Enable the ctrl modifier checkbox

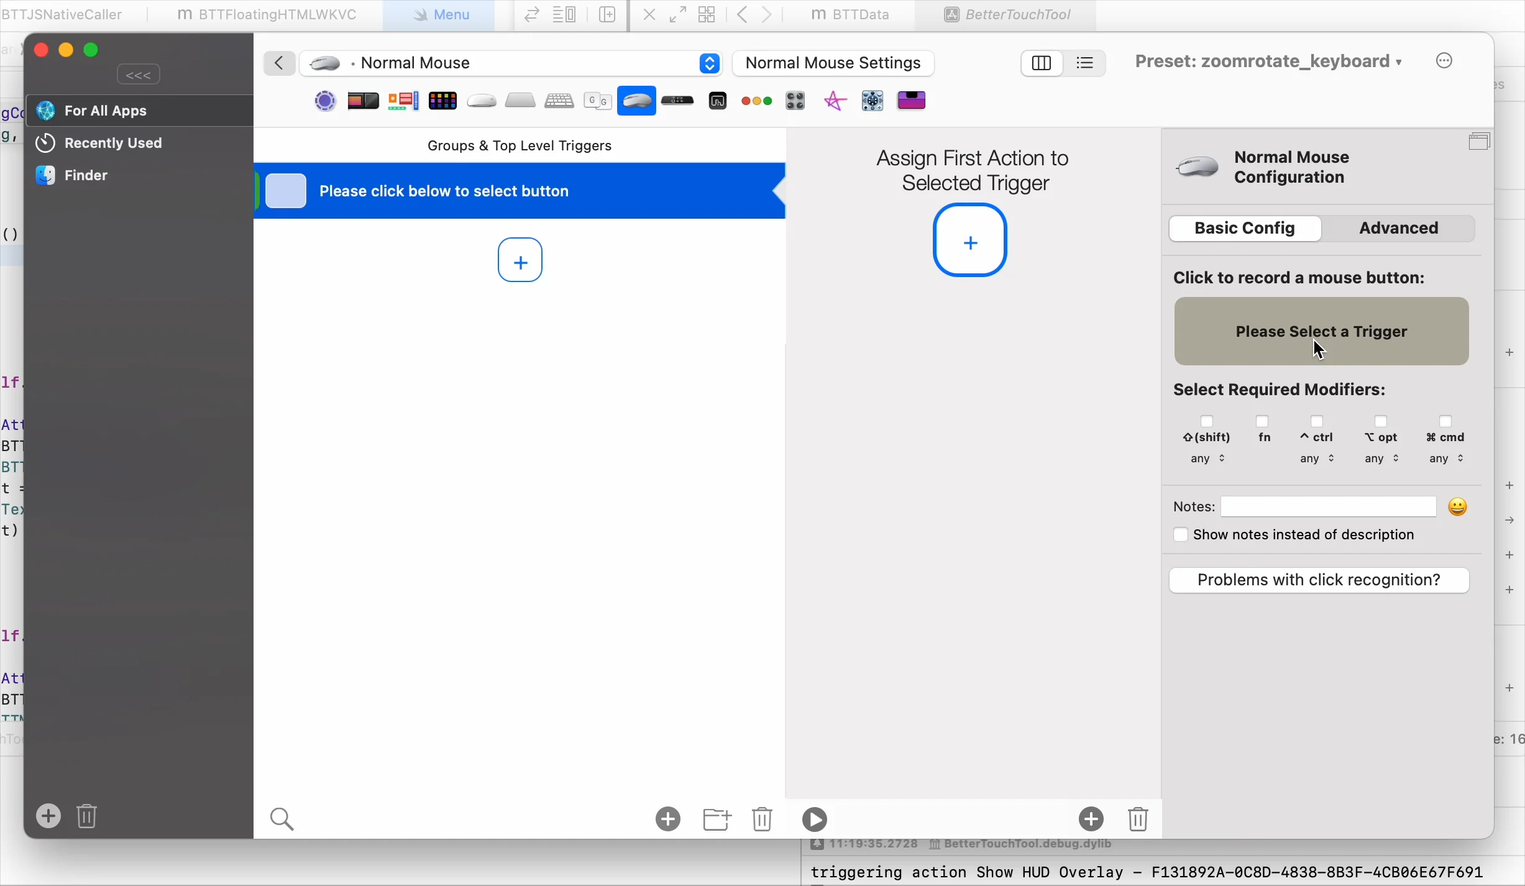coord(1317,422)
